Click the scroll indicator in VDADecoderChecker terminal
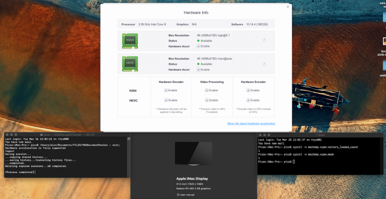The width and height of the screenshot is (386, 199). (x=129, y=139)
